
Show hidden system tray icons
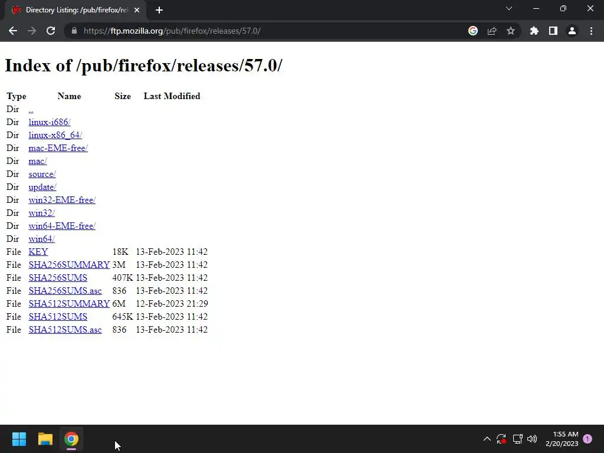(487, 439)
